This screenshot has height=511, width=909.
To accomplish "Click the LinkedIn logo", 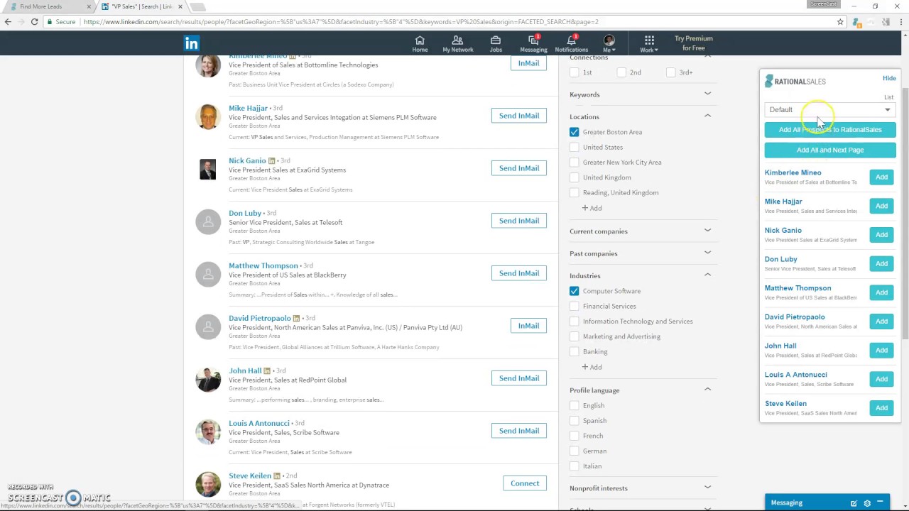I will click(x=191, y=43).
